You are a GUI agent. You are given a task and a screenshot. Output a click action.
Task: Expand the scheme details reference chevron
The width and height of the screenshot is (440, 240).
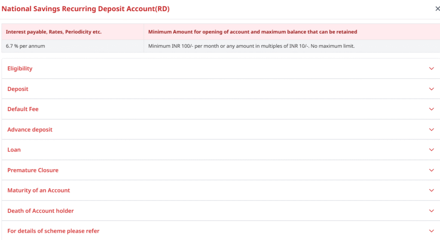pos(431,231)
